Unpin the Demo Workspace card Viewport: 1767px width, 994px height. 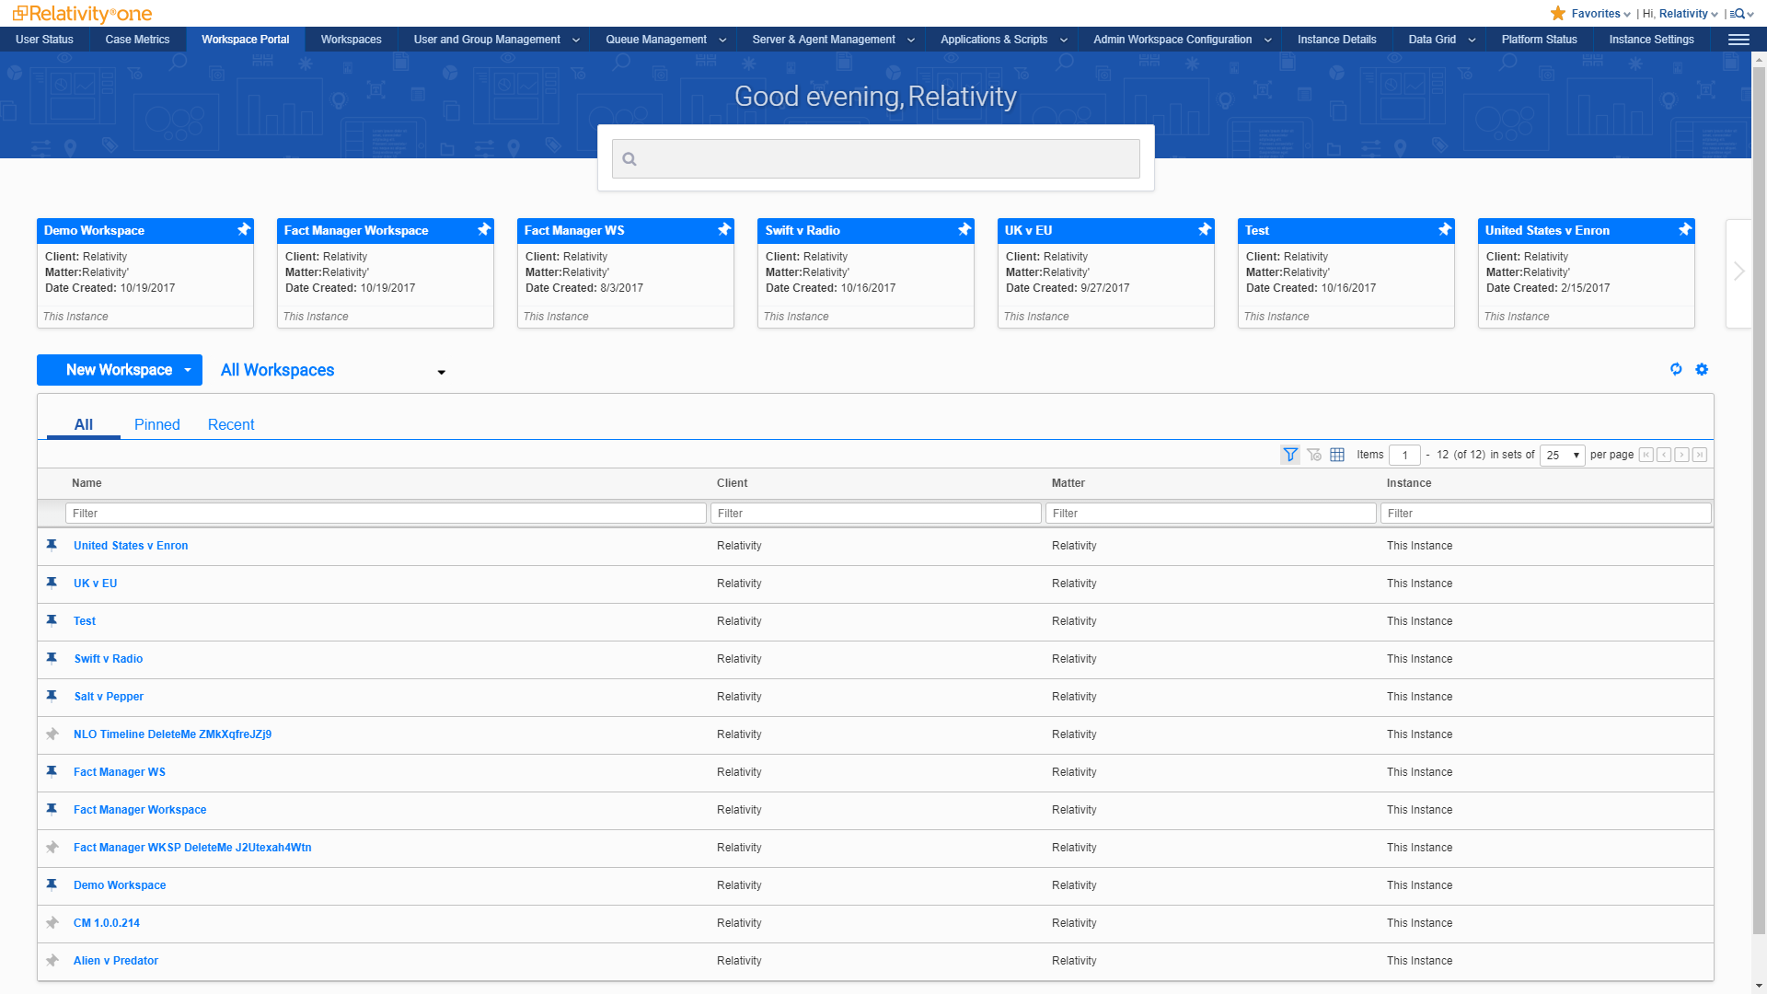coord(244,229)
